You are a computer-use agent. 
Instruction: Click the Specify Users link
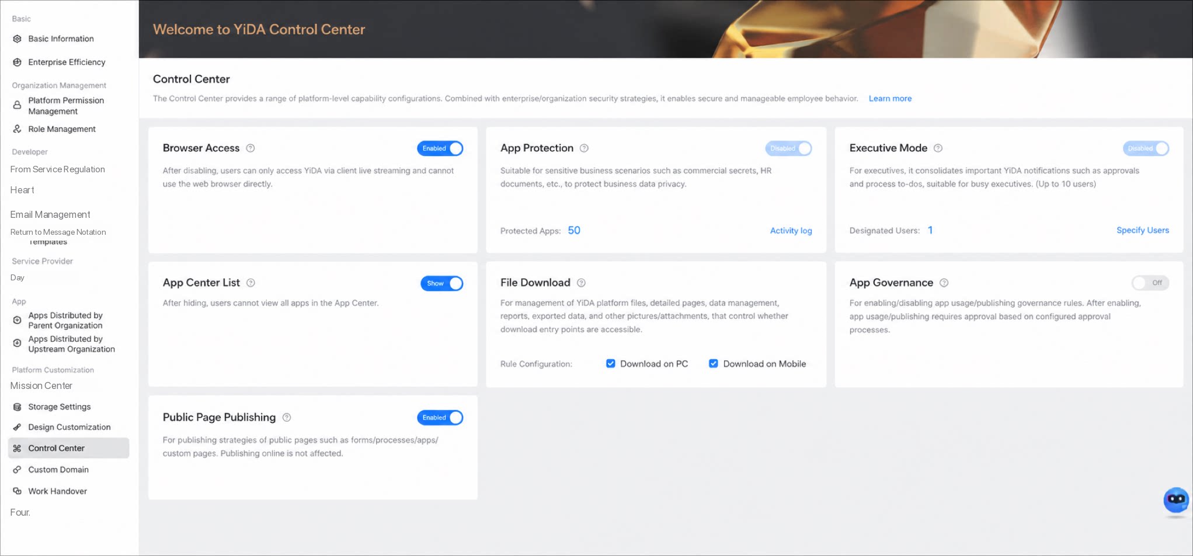pyautogui.click(x=1143, y=230)
